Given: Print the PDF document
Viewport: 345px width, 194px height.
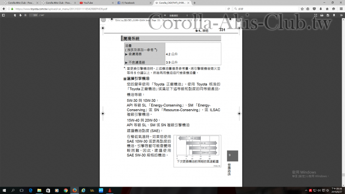Looking at the screenshot, I should pos(322,15).
